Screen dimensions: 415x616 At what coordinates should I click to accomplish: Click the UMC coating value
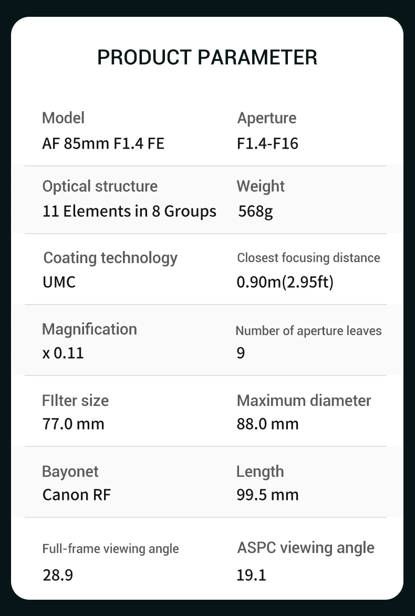pos(59,282)
